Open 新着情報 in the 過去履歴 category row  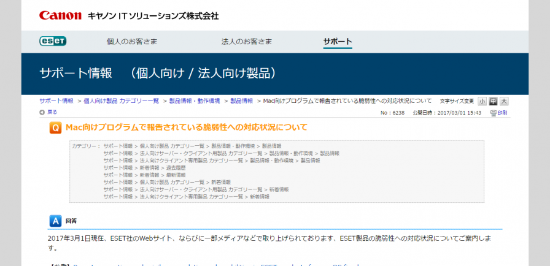[149, 168]
